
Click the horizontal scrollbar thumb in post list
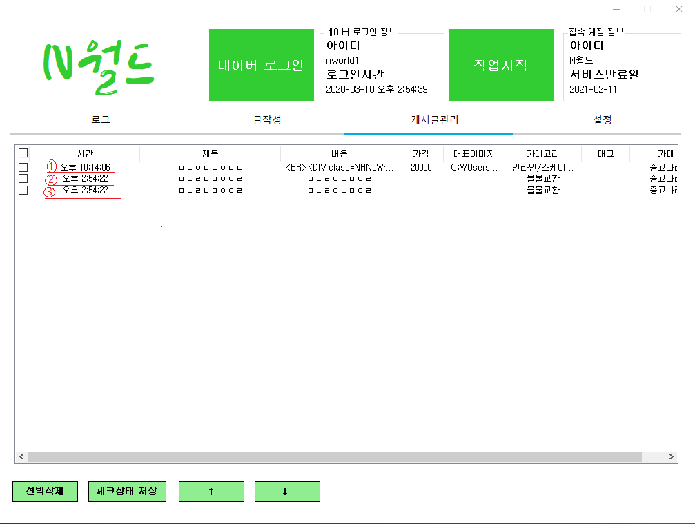pos(335,456)
